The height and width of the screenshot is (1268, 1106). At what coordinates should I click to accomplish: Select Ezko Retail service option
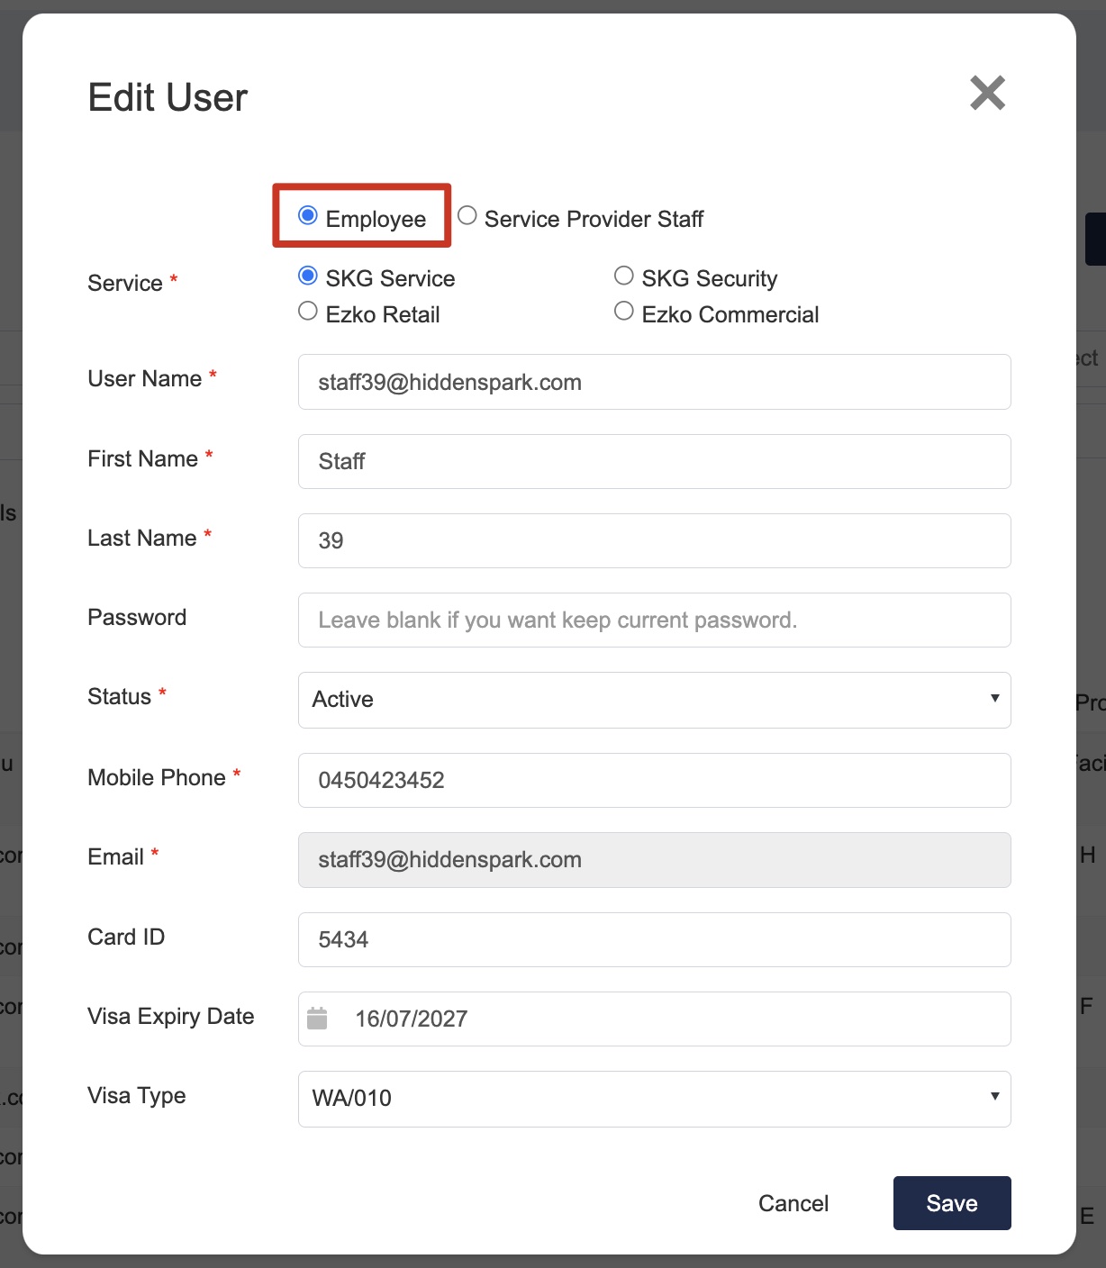click(308, 311)
